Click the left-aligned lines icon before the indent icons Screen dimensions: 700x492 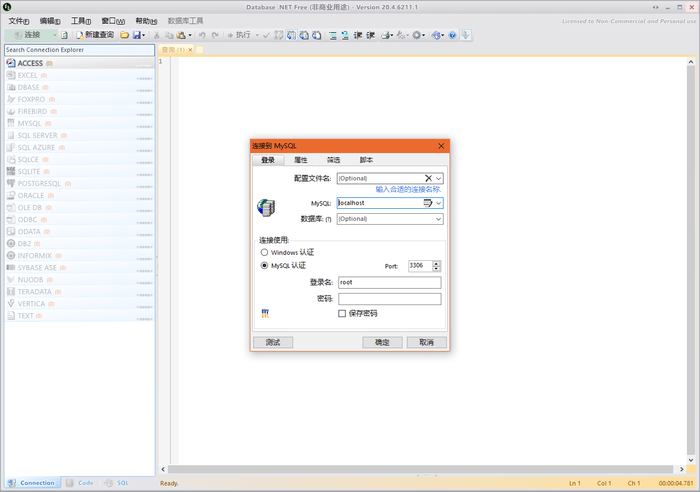(332, 35)
